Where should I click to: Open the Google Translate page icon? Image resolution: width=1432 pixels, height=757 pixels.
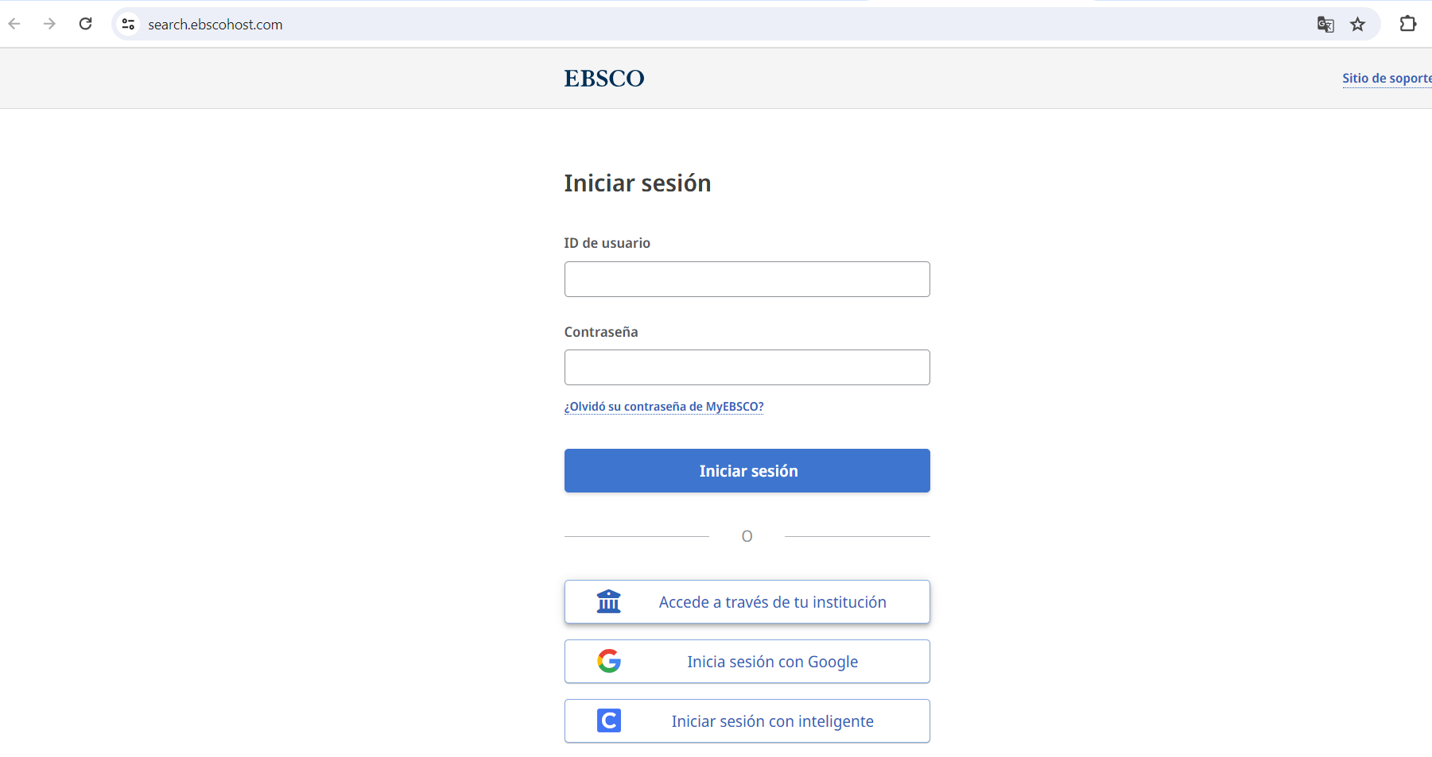pos(1325,25)
